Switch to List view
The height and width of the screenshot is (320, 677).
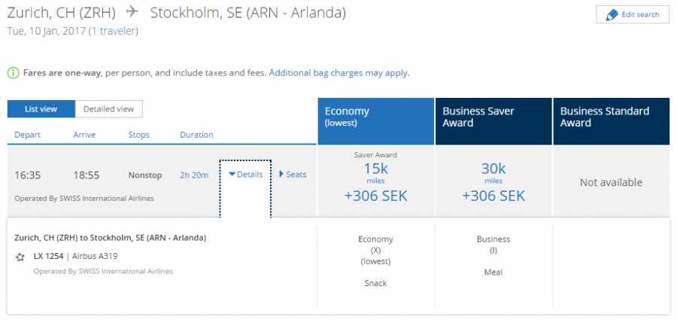click(41, 109)
